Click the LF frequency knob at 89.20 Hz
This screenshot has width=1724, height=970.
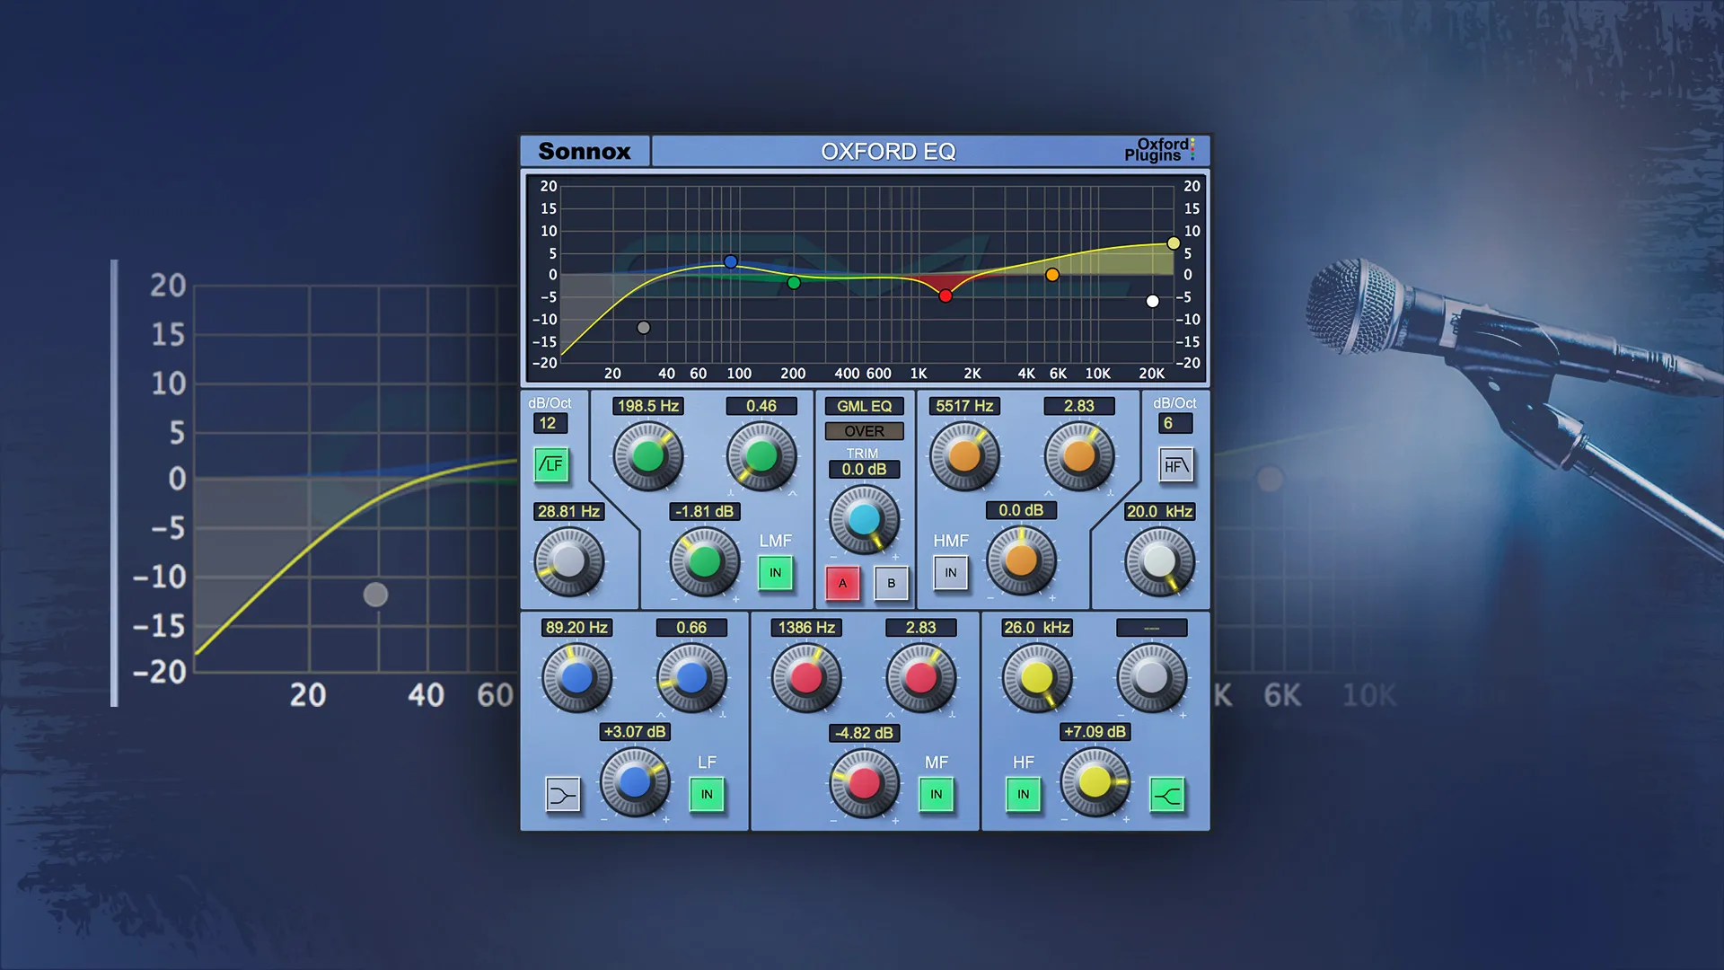coord(576,678)
